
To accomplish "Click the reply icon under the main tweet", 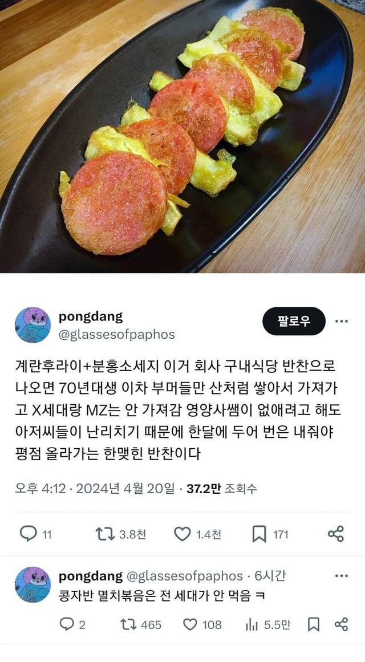I will pyautogui.click(x=29, y=534).
